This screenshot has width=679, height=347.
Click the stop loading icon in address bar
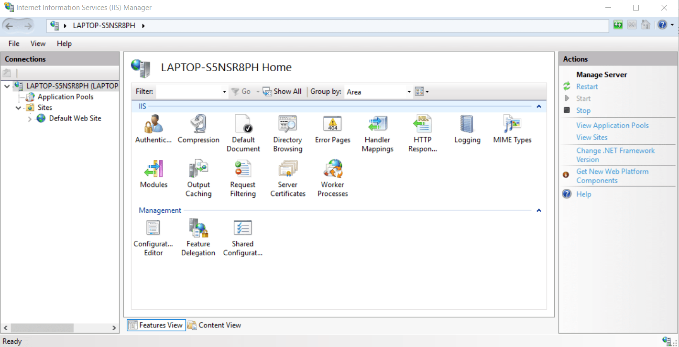click(632, 25)
